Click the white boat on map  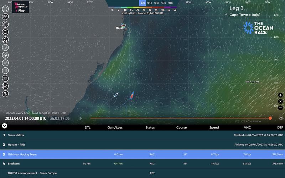click(116, 95)
